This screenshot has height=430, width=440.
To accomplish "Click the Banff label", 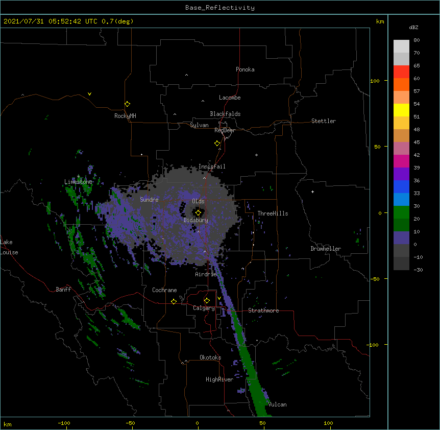I will pos(63,290).
